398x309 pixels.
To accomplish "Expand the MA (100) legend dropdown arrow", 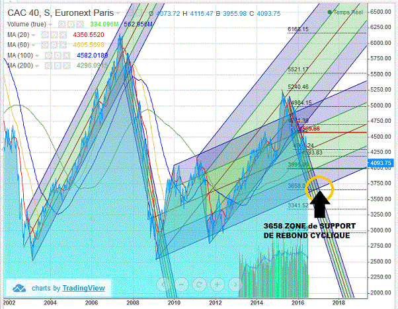I will click(37, 55).
